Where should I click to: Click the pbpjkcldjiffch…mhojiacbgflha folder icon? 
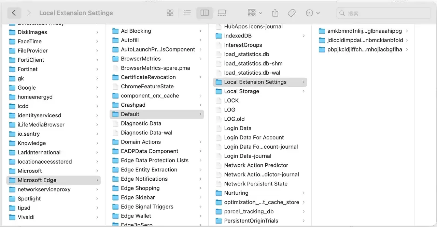click(322, 49)
